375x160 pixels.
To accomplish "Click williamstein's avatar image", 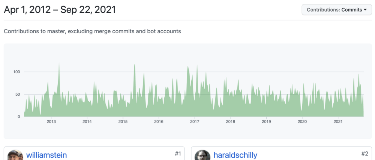I will tap(15, 156).
